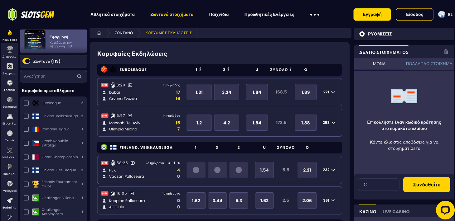Check the Challenger. Villena checkbox
This screenshot has height=221, width=455.
point(26,198)
